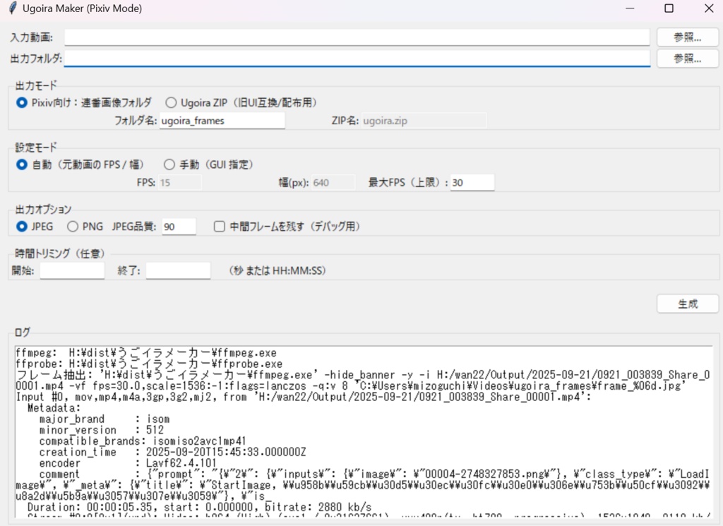Click the 幅(px) field showing 640
The image size is (723, 526).
pos(333,183)
